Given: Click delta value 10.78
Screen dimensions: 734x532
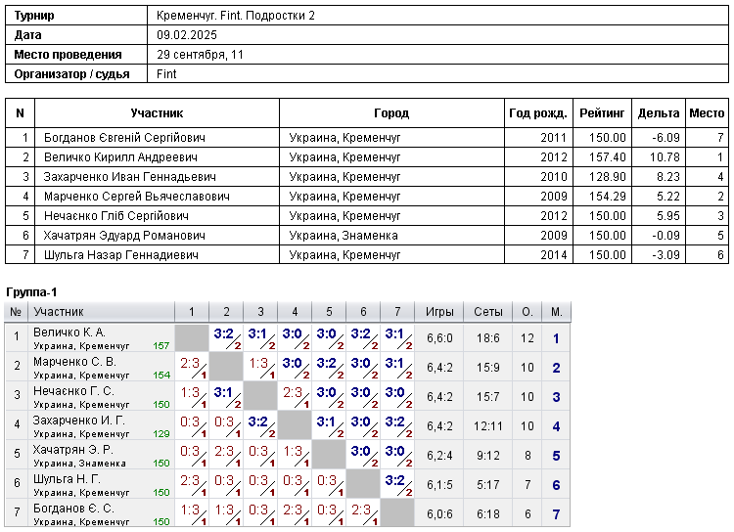Looking at the screenshot, I should [665, 157].
